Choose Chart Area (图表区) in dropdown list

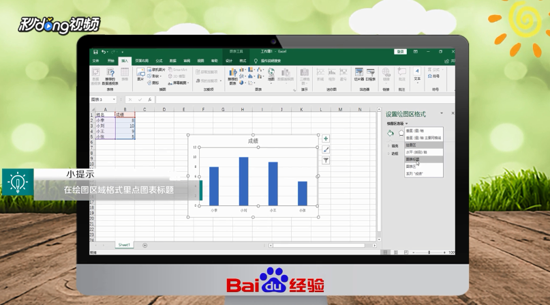(x=424, y=166)
